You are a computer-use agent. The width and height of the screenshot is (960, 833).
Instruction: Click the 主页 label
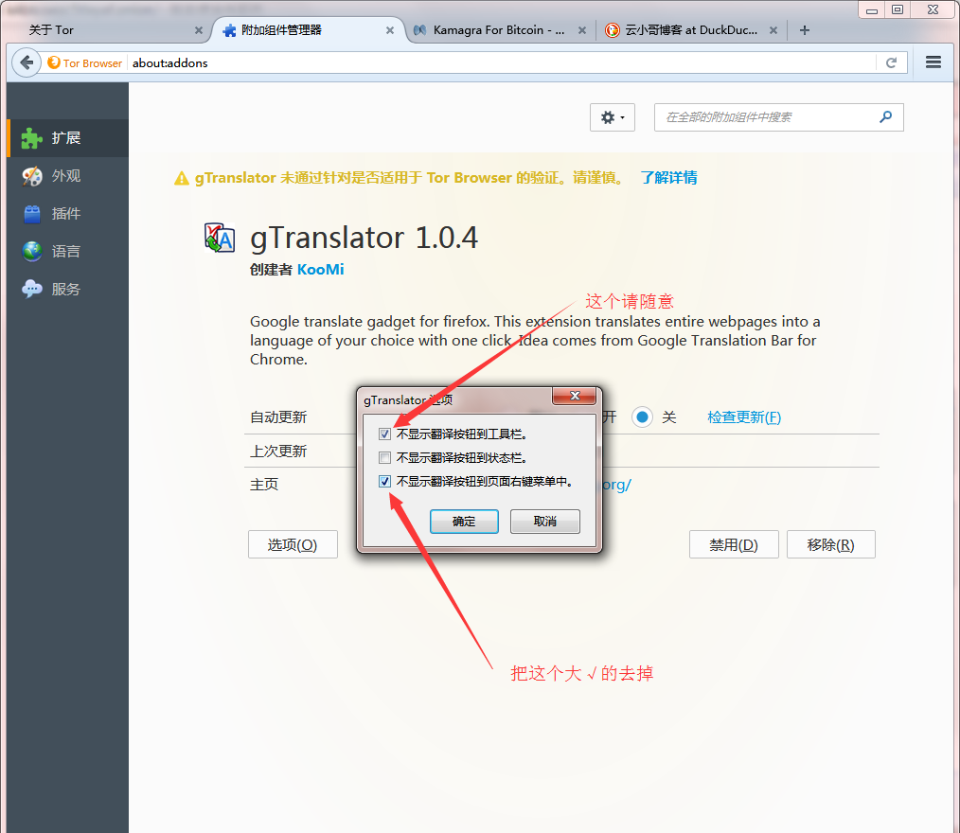point(264,485)
